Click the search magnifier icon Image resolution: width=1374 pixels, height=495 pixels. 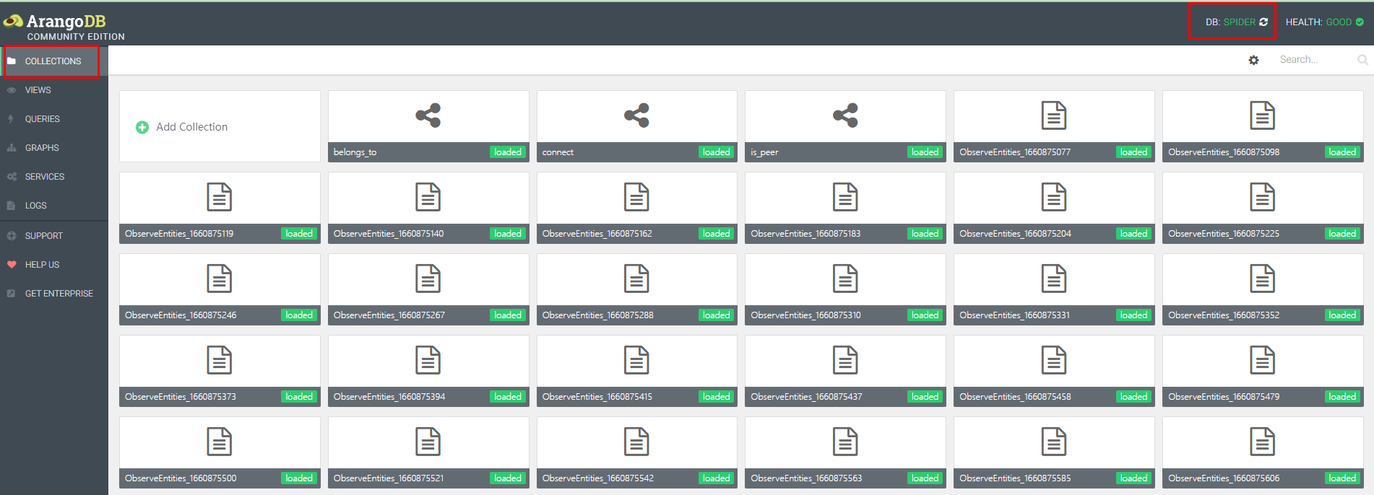tap(1362, 60)
